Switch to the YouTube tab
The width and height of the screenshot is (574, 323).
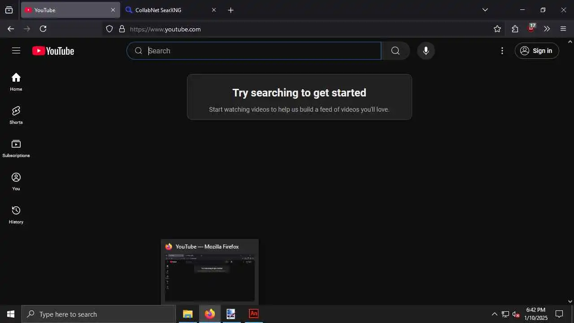[70, 10]
